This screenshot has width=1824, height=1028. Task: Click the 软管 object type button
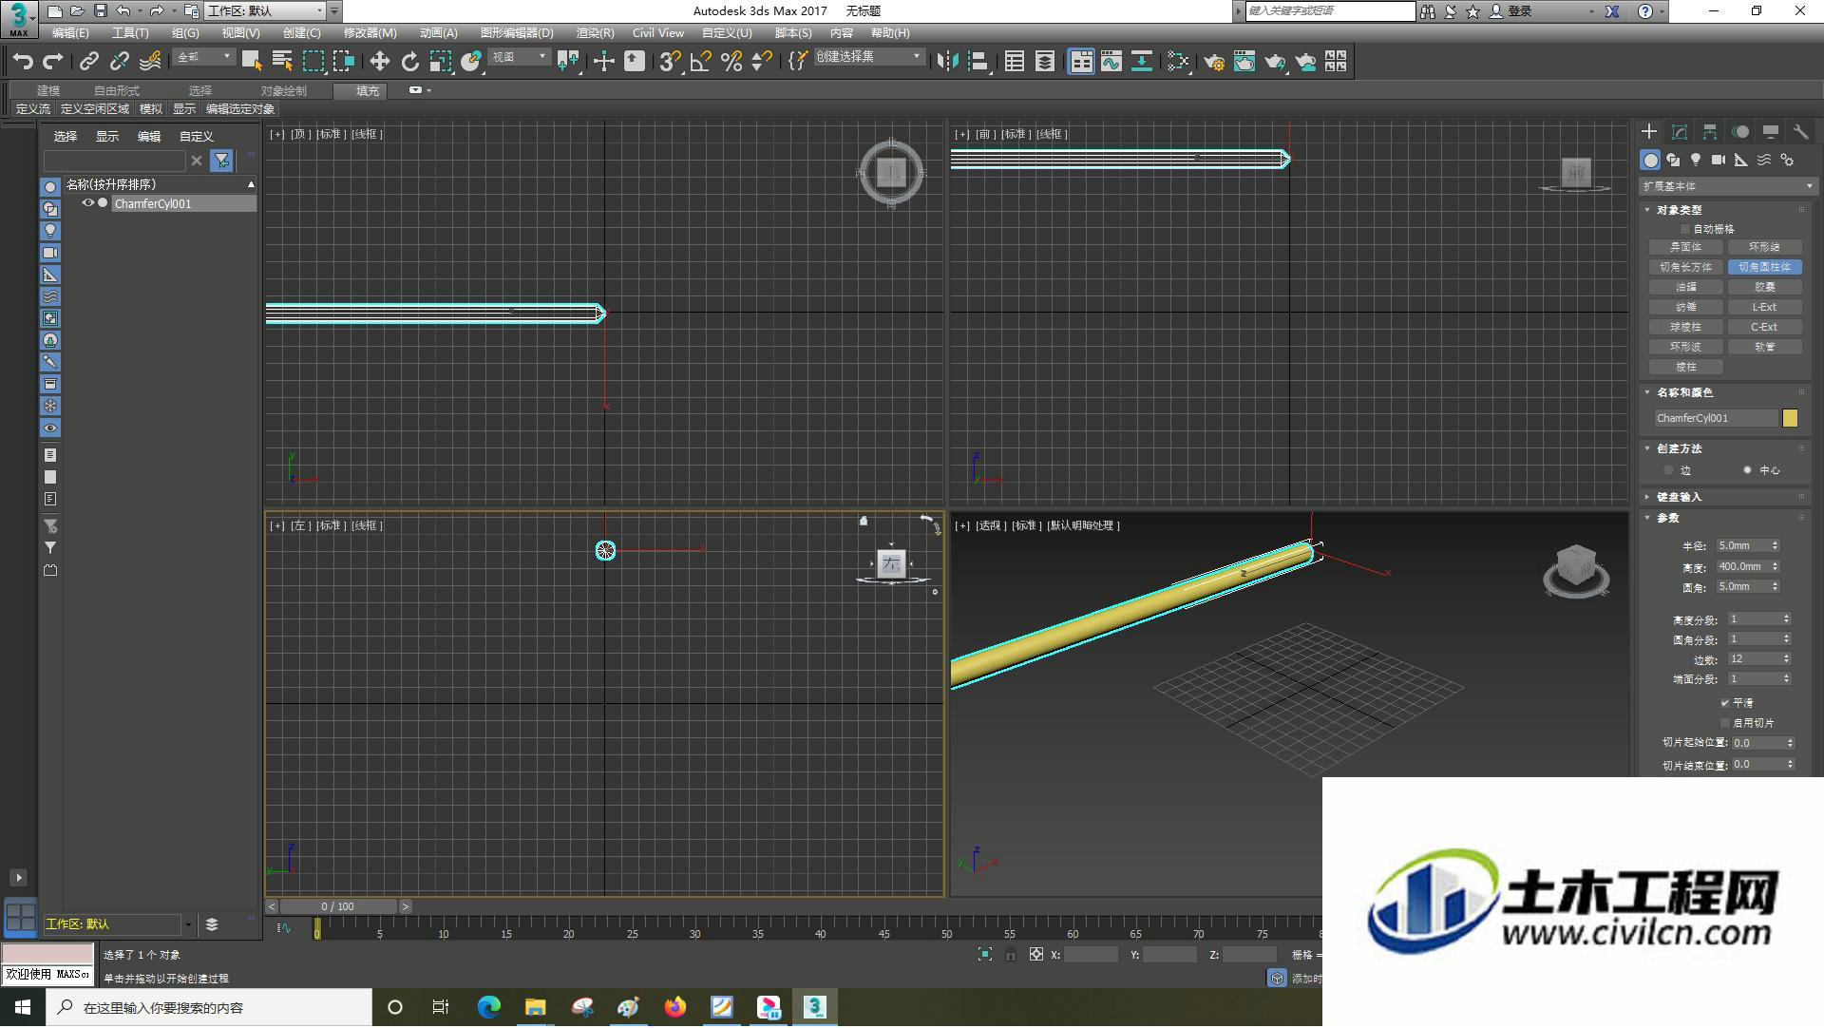[x=1764, y=348]
